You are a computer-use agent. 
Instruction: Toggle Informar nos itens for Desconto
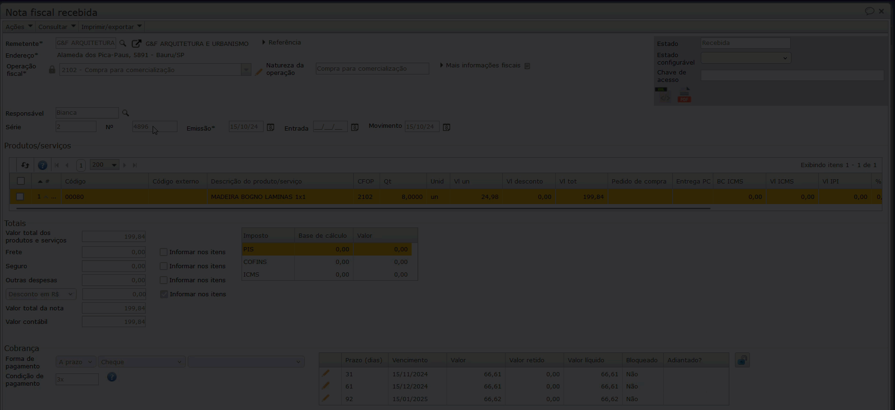tap(164, 294)
